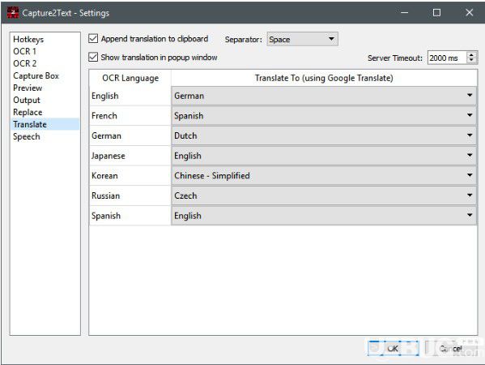Select the English OCR language cell
Screen dimensions: 485x365
[x=130, y=96]
